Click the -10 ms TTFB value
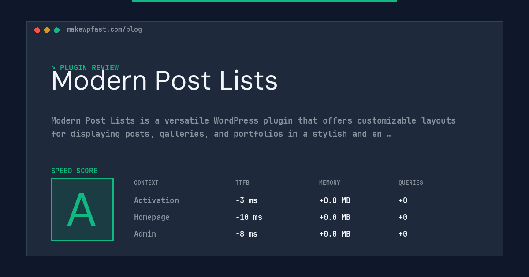This screenshot has height=277, width=529. point(249,217)
